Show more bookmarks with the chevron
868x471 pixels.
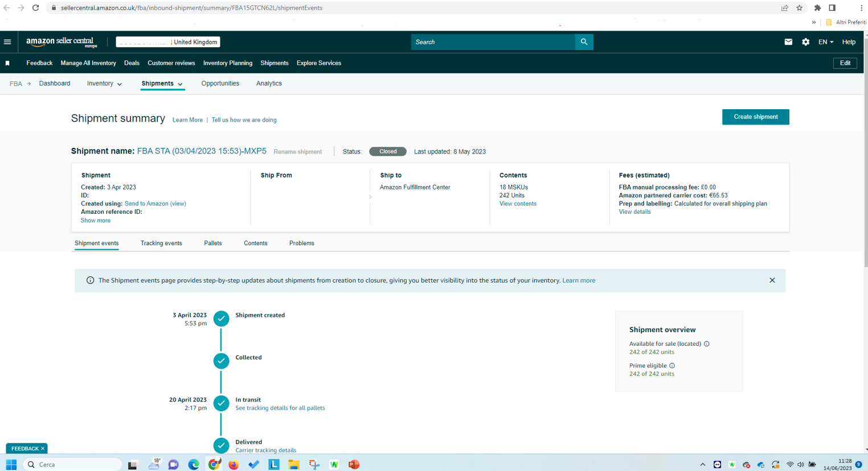tap(814, 22)
